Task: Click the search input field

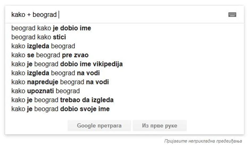Action: pyautogui.click(x=133, y=15)
